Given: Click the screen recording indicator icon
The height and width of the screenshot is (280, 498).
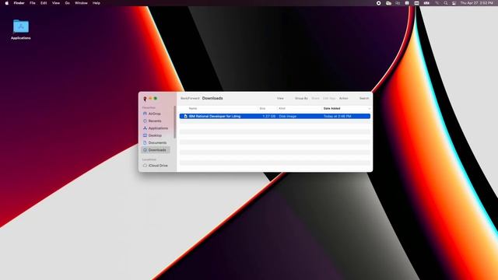Looking at the screenshot, I should click(x=379, y=3).
